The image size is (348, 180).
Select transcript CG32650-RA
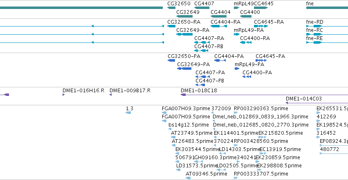(171, 26)
